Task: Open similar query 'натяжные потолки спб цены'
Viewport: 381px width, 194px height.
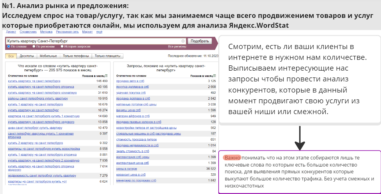Action: click(x=136, y=104)
